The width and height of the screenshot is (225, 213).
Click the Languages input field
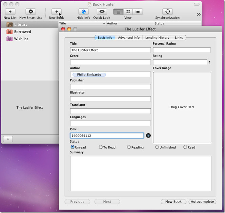coord(110,123)
